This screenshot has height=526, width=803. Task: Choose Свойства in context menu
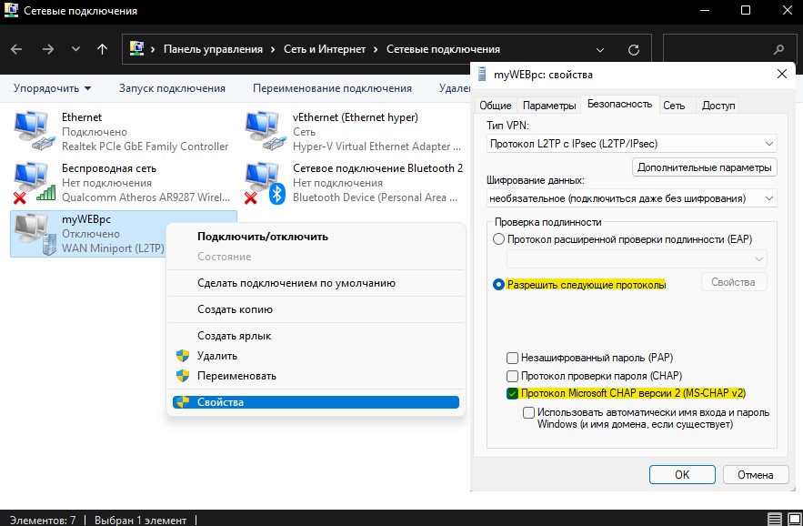[x=316, y=402]
